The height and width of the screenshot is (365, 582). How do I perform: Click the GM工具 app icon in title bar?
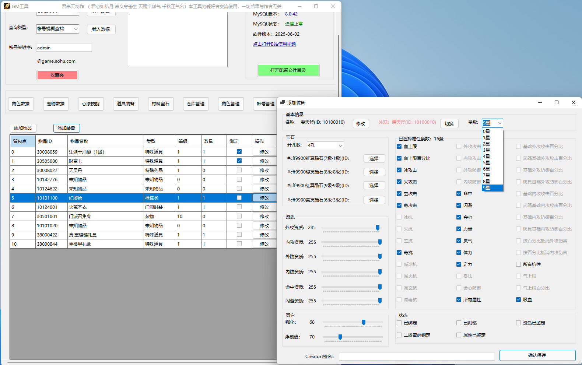pos(7,6)
